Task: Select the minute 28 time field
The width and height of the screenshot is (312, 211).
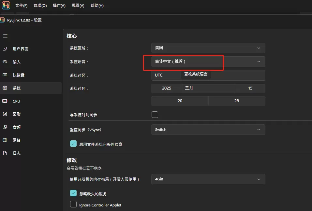Action: pyautogui.click(x=237, y=101)
